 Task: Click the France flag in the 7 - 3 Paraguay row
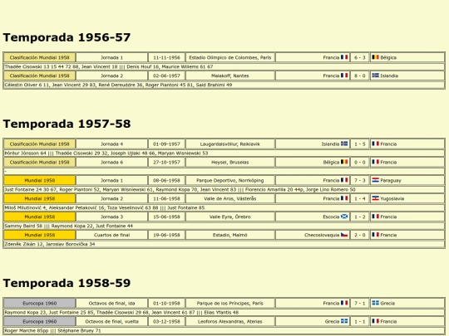[344, 180]
